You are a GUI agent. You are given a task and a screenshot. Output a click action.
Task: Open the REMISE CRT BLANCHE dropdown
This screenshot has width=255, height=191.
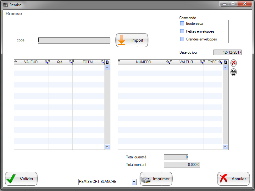tap(134, 182)
